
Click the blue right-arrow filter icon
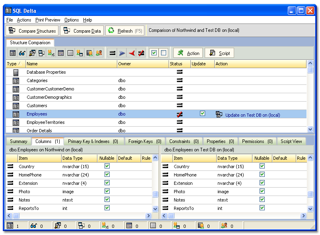pyautogui.click(x=122, y=53)
